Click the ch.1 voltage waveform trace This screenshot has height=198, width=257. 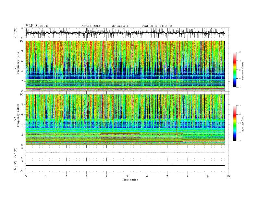pyautogui.click(x=125, y=33)
